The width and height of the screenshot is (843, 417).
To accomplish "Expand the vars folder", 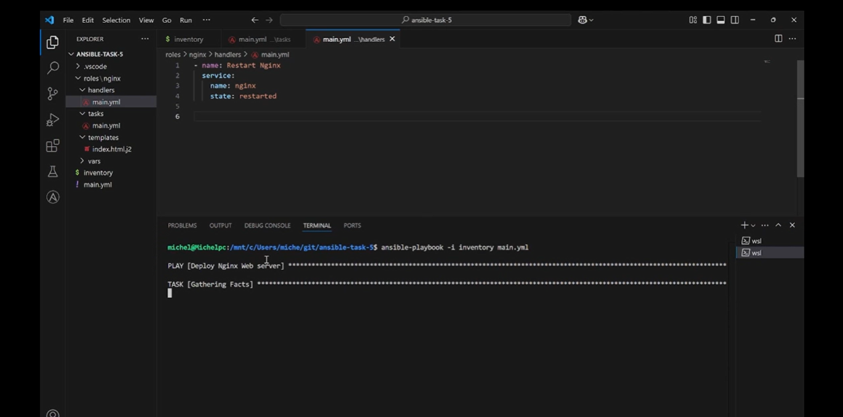I will 111,161.
